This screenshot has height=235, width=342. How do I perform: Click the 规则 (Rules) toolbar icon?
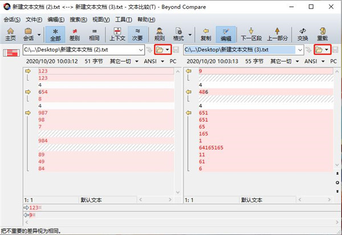(x=160, y=34)
